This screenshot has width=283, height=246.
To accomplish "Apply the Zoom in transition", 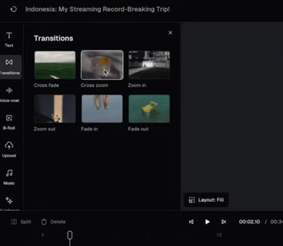I will [x=149, y=65].
